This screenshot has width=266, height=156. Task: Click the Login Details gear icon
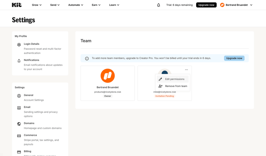(19, 45)
